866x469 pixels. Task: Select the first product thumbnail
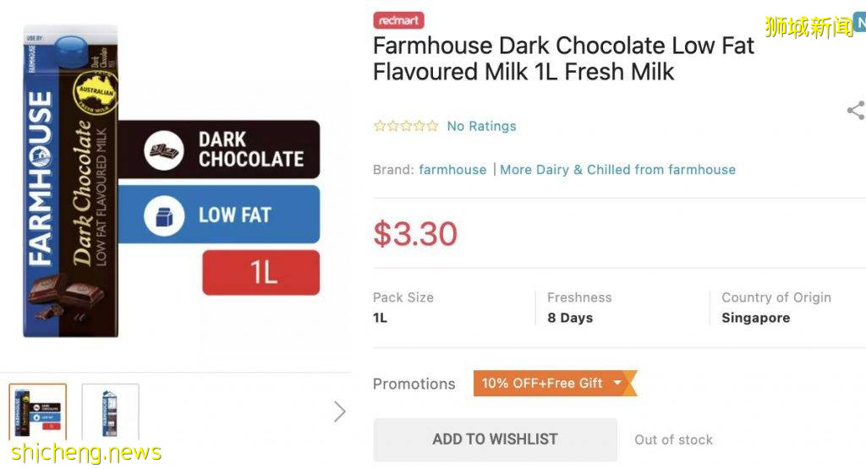click(x=37, y=412)
